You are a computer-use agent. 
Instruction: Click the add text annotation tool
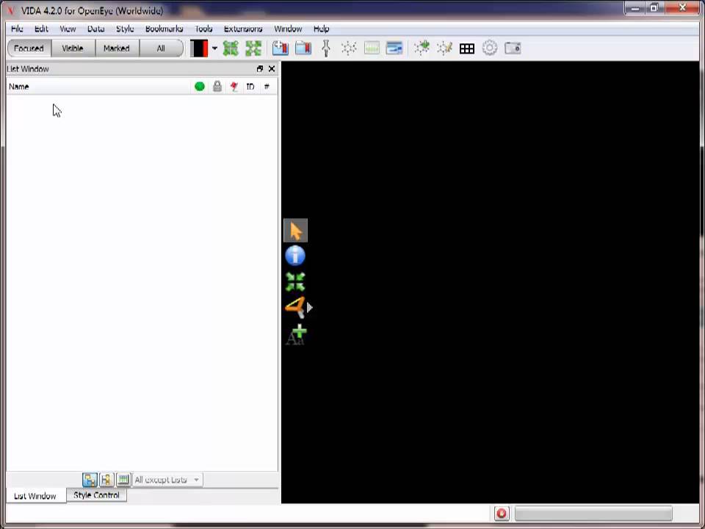pos(296,335)
